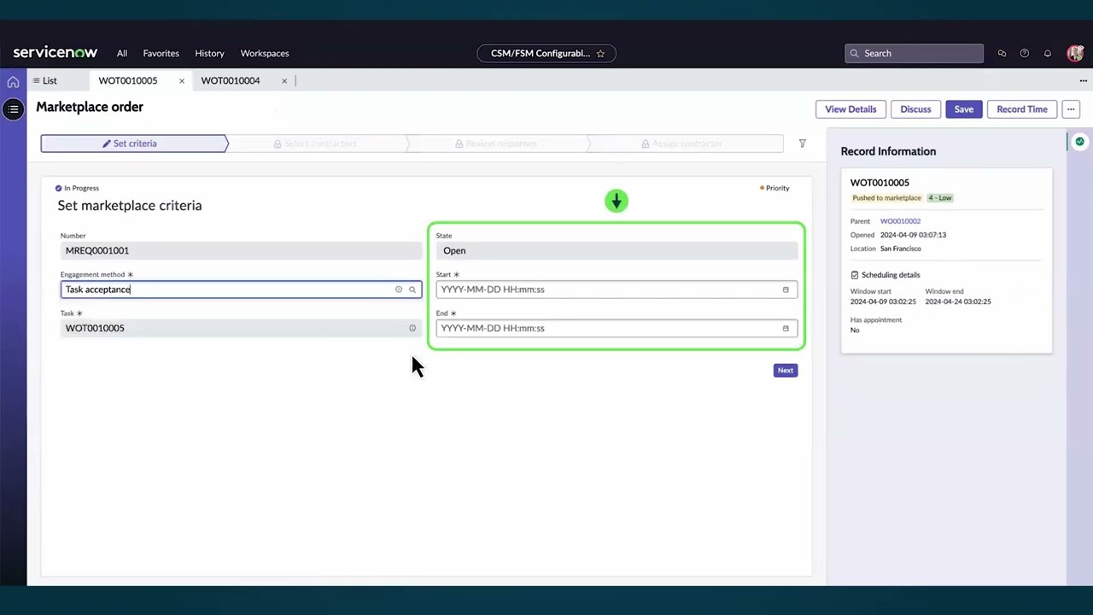Open the Connect chat icon beside search
Screen dimensions: 1093x615
pos(1002,53)
